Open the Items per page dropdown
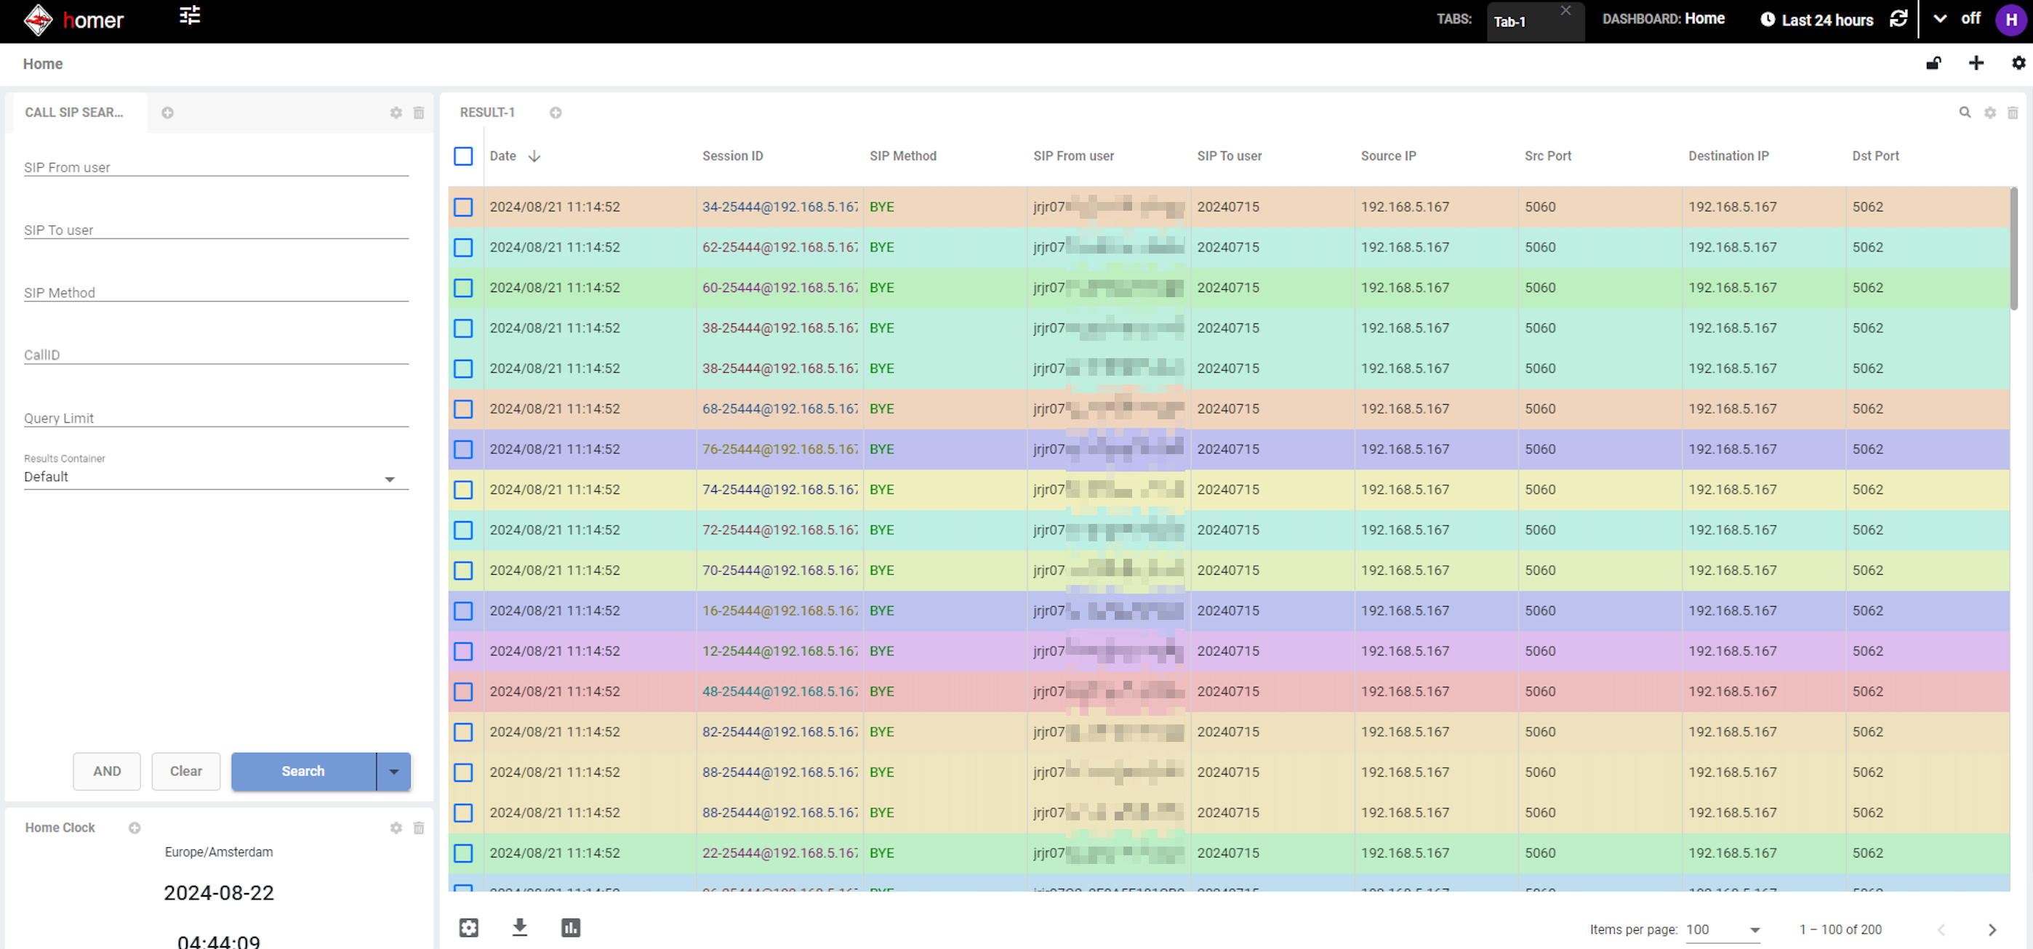 click(1723, 929)
